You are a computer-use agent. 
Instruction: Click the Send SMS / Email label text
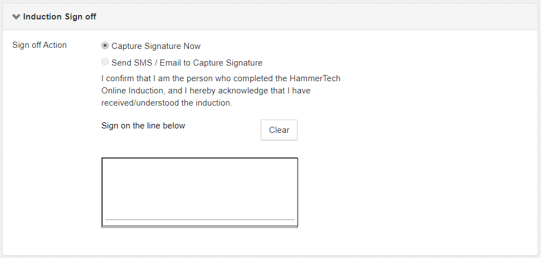pyautogui.click(x=187, y=63)
